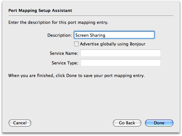
Task: Click the word 'Screen' in Description field
Action: coord(82,35)
